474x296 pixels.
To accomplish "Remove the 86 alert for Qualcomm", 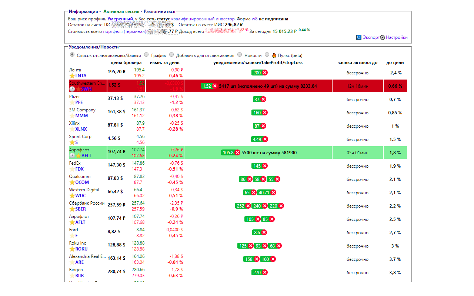I will click(x=249, y=179).
